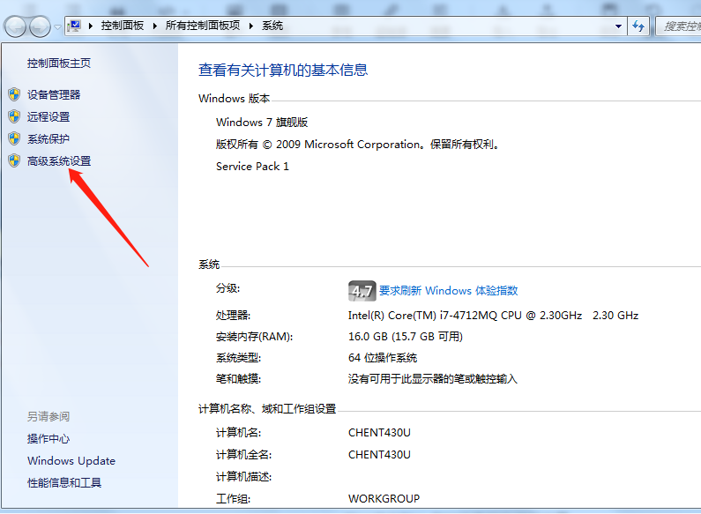This screenshot has width=701, height=514.
Task: Click the shield icon beside 系统保护
Action: click(14, 138)
